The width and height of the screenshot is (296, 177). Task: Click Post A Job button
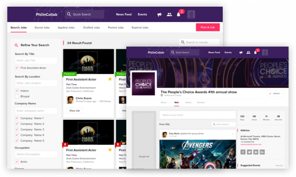(x=208, y=27)
